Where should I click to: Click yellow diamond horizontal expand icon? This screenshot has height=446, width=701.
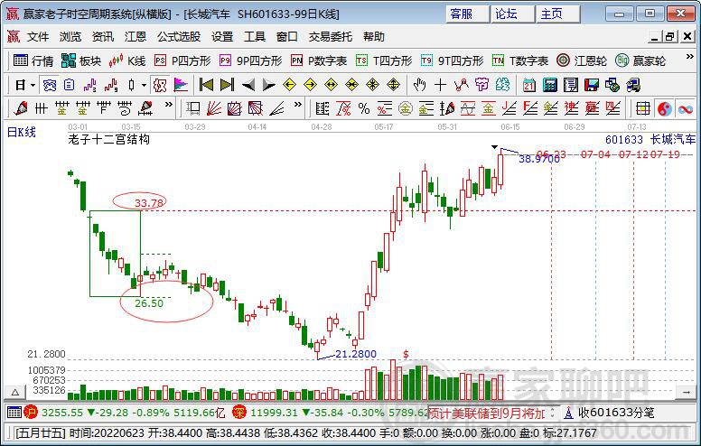coord(332,85)
